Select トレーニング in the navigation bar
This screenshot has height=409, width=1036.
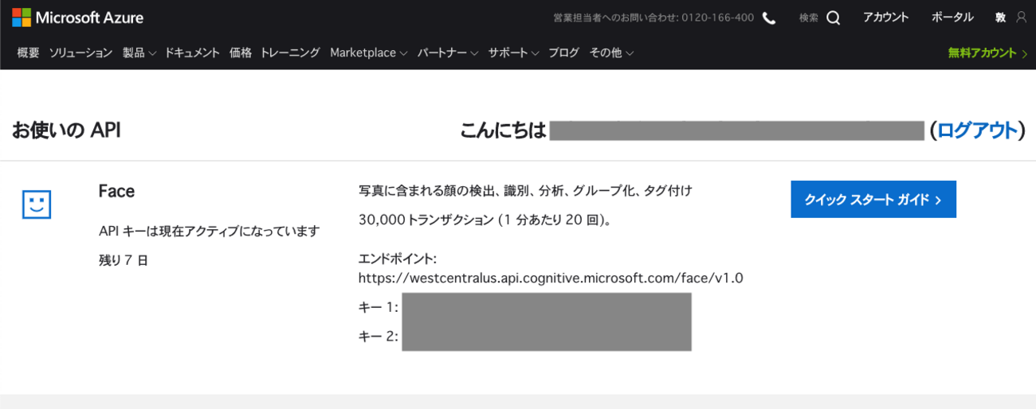(x=290, y=53)
